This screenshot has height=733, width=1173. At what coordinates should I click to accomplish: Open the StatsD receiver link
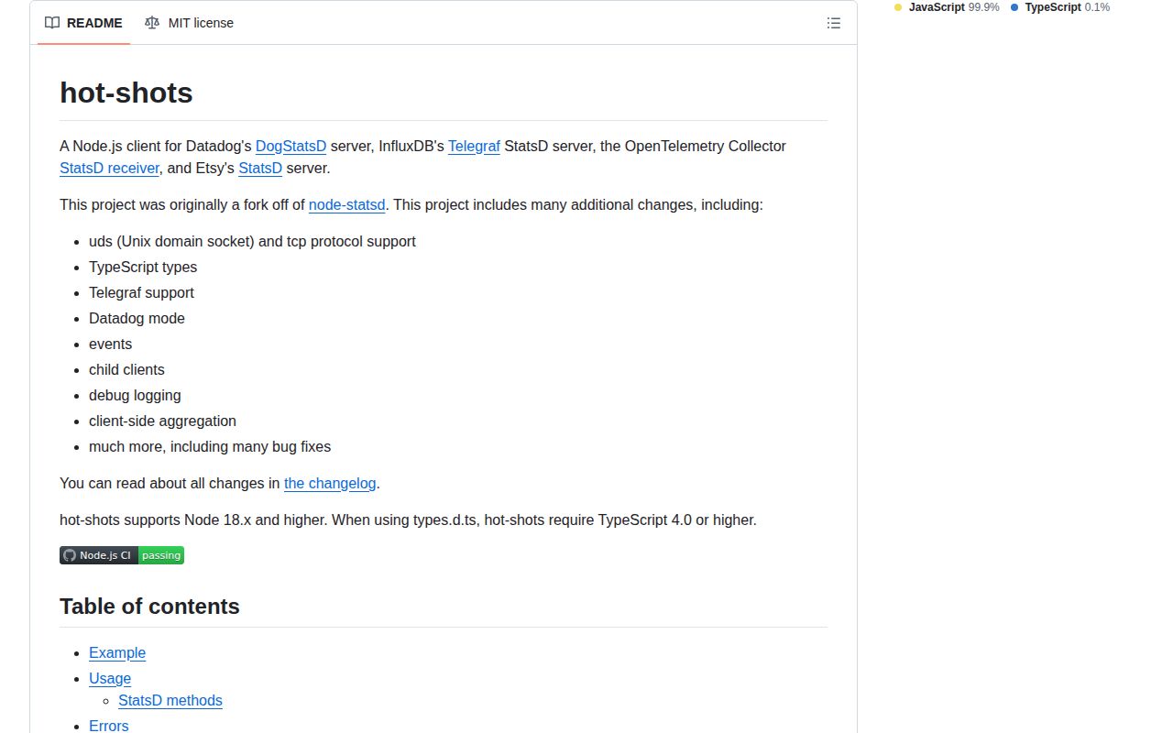point(110,168)
